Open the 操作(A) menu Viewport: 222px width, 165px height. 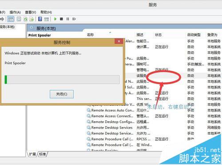15,12
